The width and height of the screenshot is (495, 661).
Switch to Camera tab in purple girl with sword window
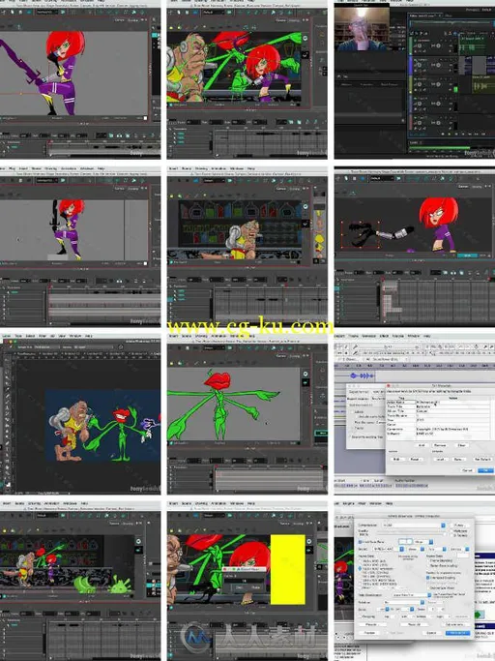tap(119, 20)
